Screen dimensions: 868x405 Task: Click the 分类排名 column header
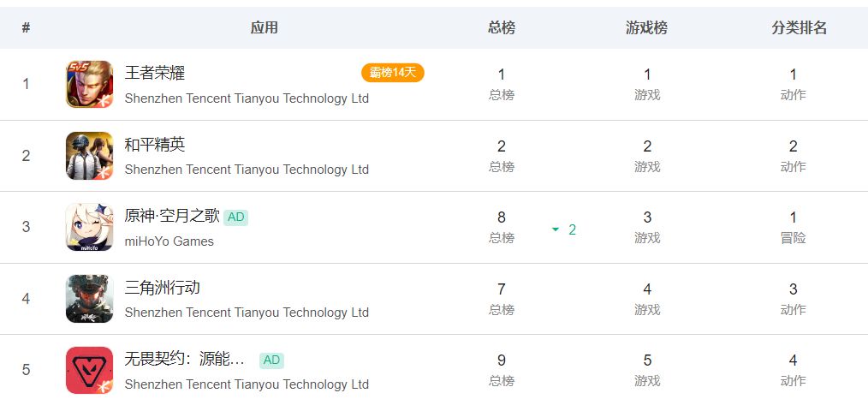799,28
